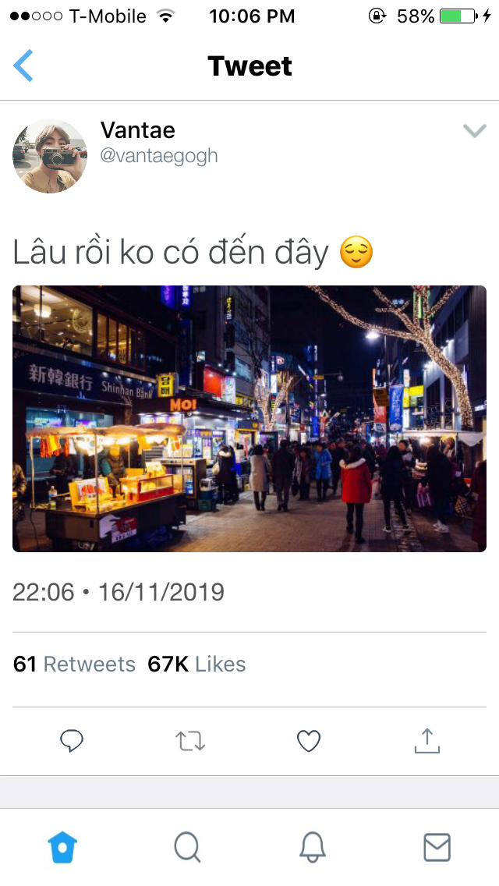Screen dimensions: 499x886
Task: Open Vantae's profile picture
Action: [x=50, y=156]
